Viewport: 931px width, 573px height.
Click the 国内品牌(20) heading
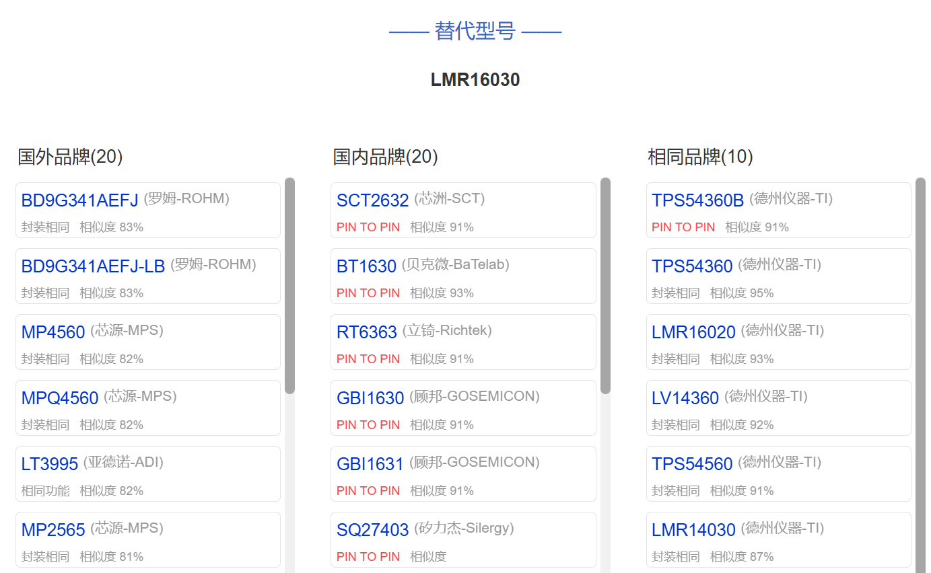coord(385,157)
